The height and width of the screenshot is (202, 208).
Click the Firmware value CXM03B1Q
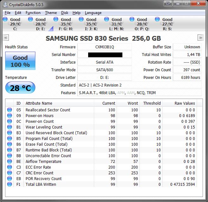coord(105,47)
